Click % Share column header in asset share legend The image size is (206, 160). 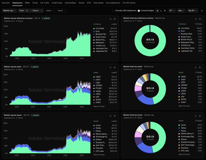[x=198, y=72]
